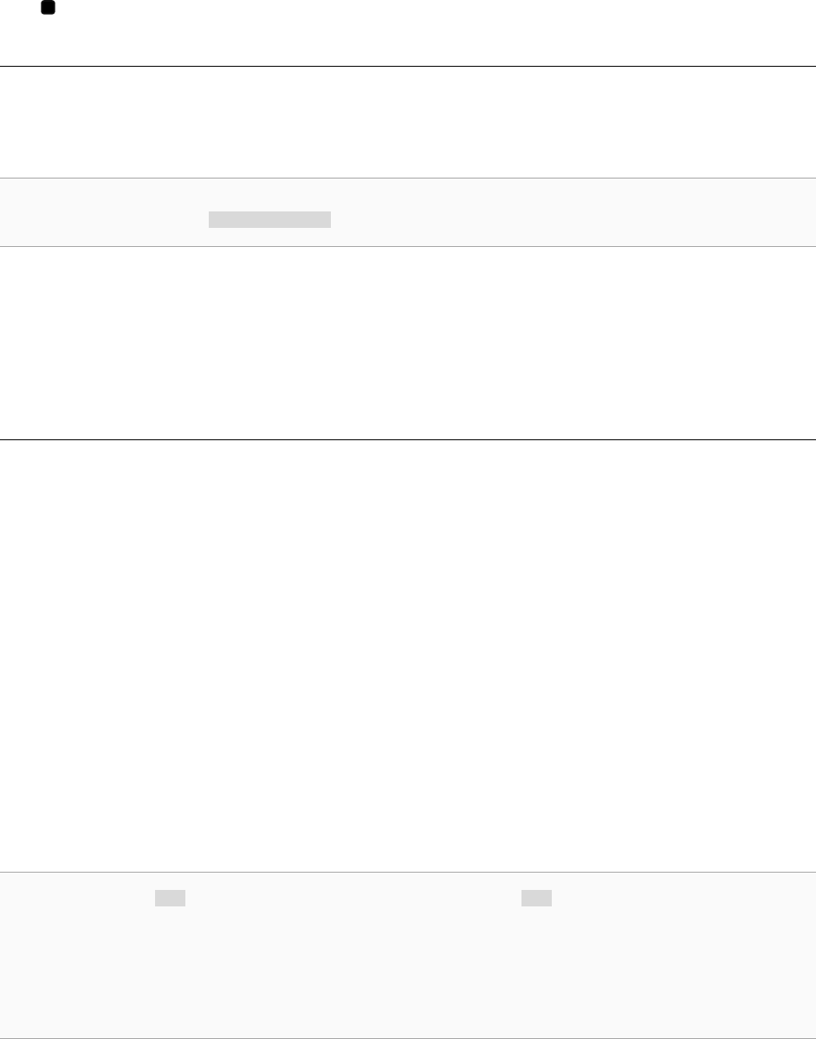Select the wide gray placeholder bar

pos(269,219)
